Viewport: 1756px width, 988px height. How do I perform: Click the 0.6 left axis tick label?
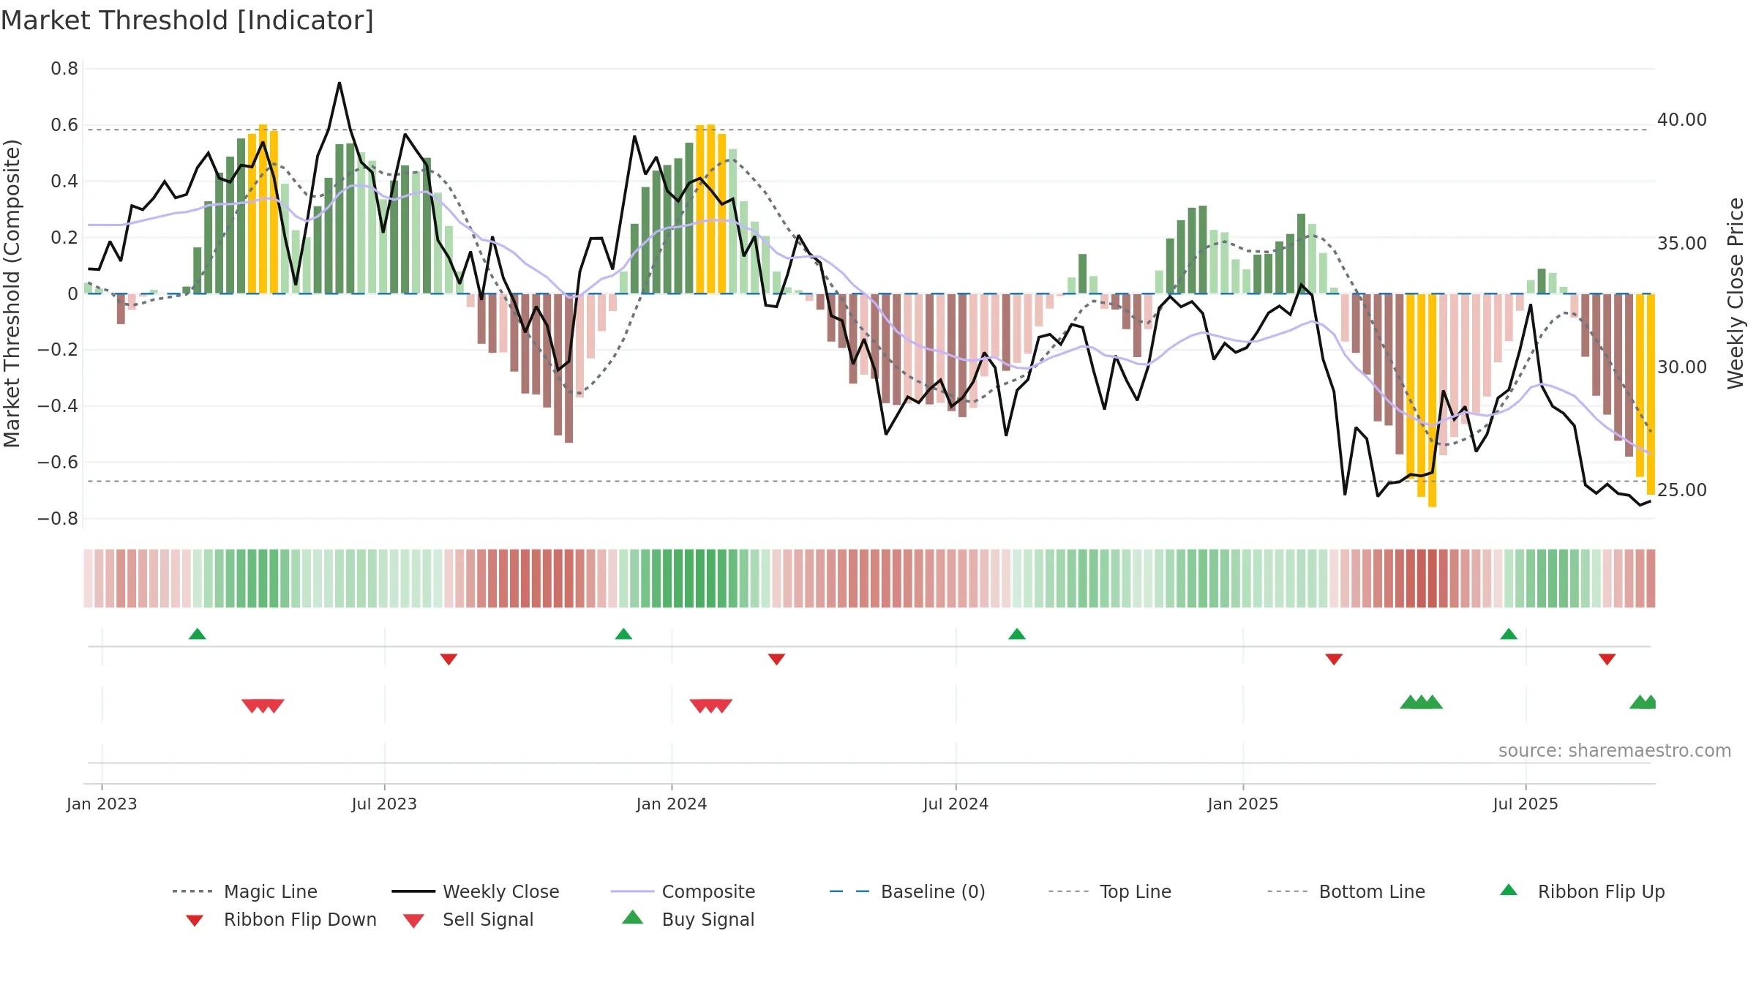pyautogui.click(x=64, y=125)
